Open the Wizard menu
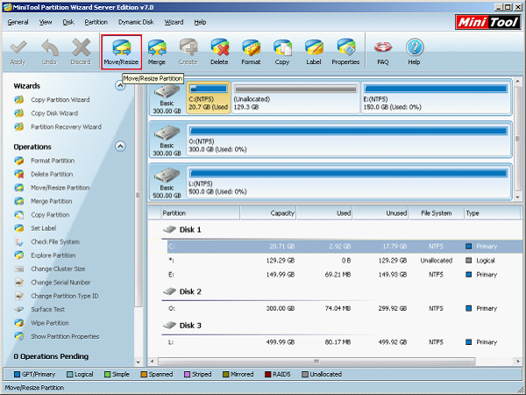 pyautogui.click(x=174, y=22)
